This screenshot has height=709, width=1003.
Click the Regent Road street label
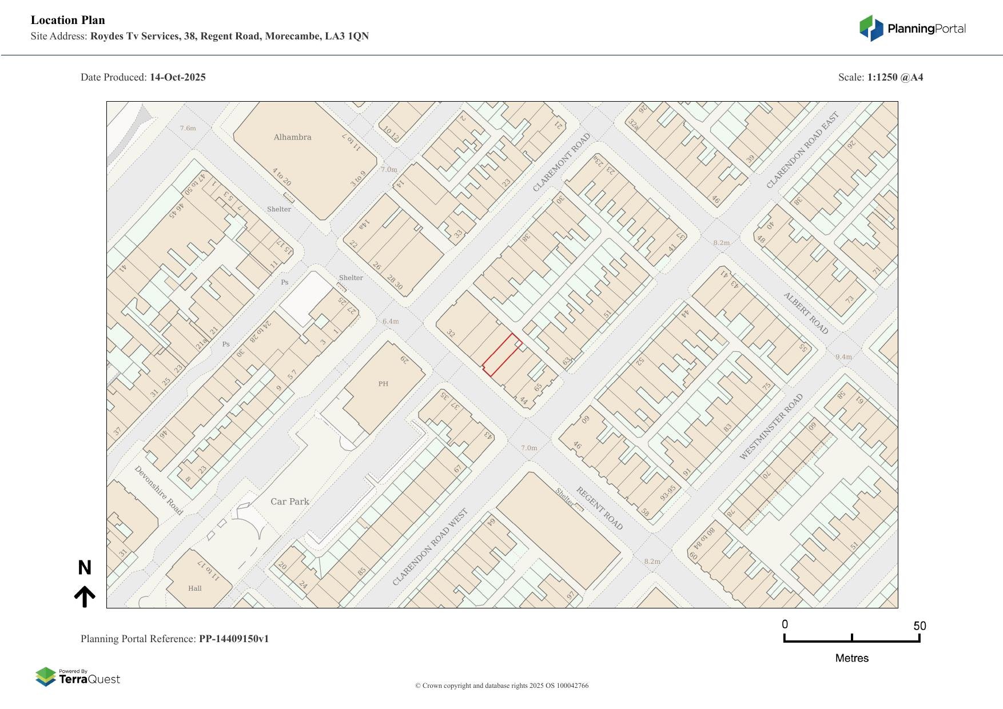click(599, 508)
